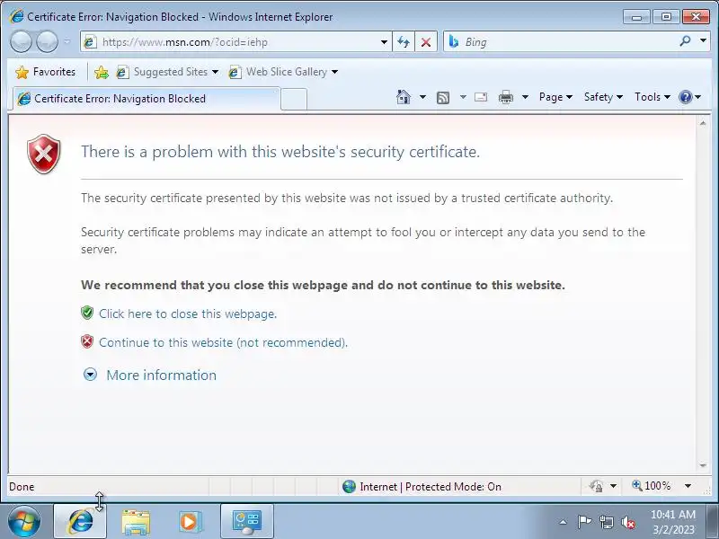Minimize the Internet Explorer window
Image resolution: width=719 pixels, height=539 pixels.
[x=637, y=17]
